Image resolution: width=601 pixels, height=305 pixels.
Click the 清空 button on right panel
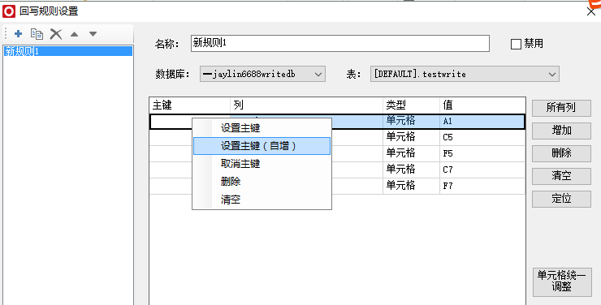pyautogui.click(x=561, y=176)
